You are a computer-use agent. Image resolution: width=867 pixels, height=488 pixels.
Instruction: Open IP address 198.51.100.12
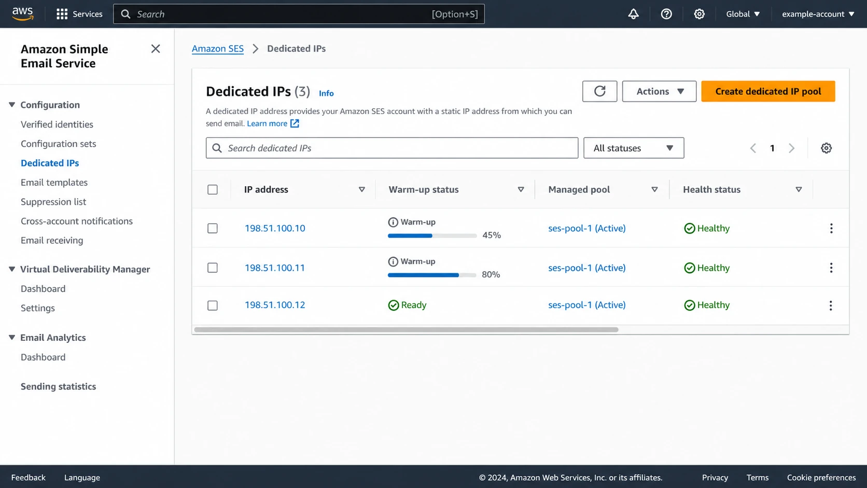tap(275, 305)
